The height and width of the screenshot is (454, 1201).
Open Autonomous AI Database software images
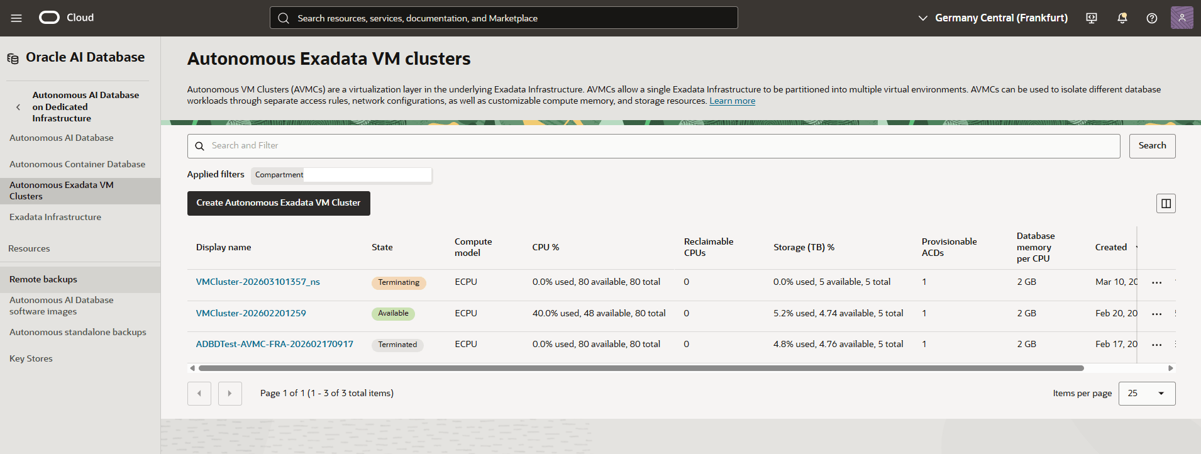click(x=62, y=306)
